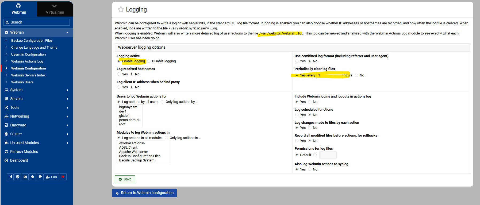Screen dimensions: 480x205
Task: Click the Save button
Action: pyautogui.click(x=125, y=179)
